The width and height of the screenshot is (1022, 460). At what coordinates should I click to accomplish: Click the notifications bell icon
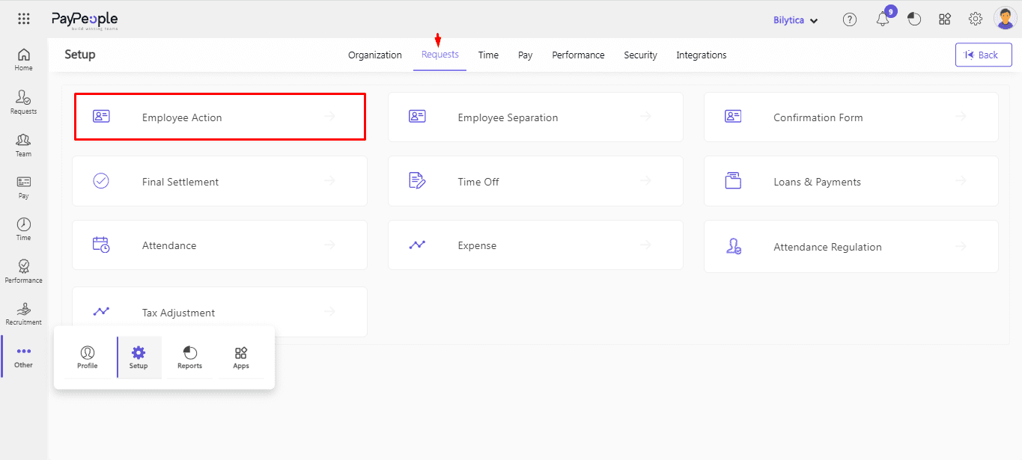pyautogui.click(x=883, y=20)
